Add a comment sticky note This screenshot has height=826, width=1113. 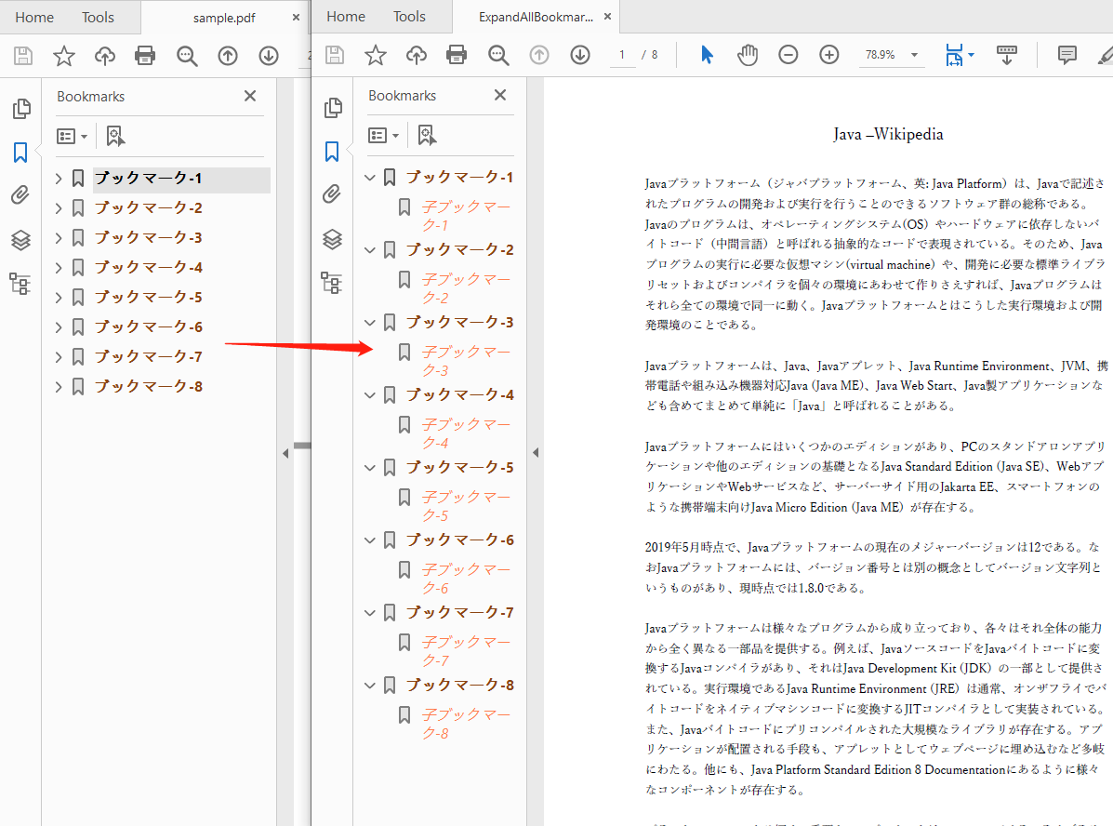pos(1067,55)
